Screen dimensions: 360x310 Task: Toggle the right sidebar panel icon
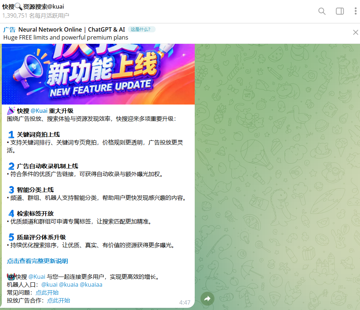(340, 11)
